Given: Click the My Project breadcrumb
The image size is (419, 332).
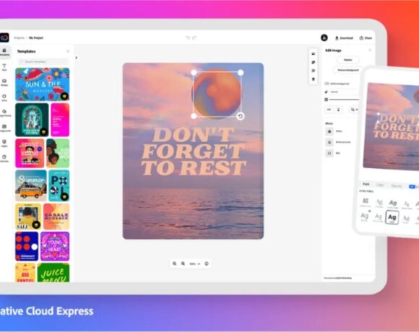Looking at the screenshot, I should point(36,38).
